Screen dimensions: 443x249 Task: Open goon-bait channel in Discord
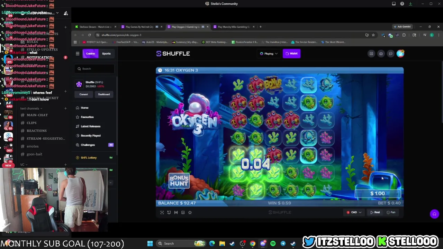tap(34, 154)
